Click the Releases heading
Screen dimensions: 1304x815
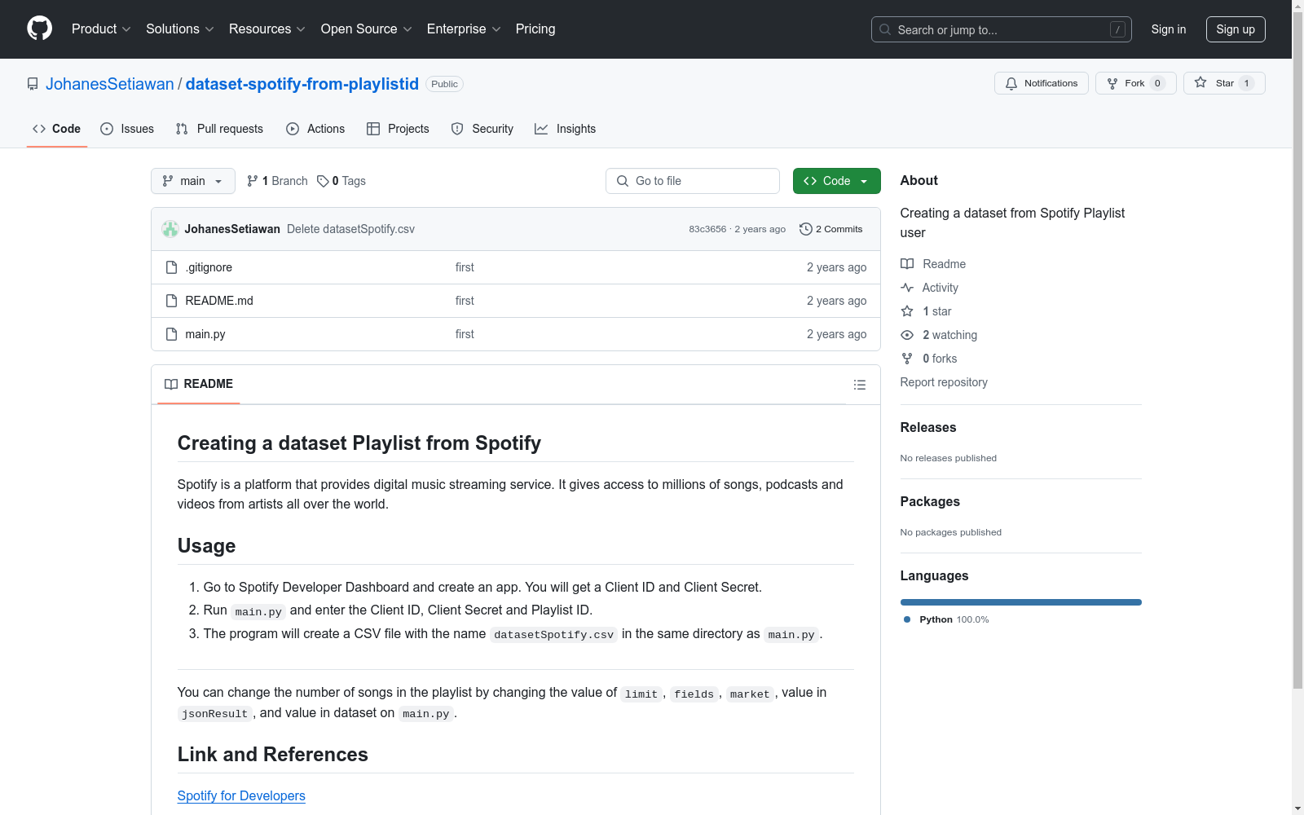tap(928, 427)
